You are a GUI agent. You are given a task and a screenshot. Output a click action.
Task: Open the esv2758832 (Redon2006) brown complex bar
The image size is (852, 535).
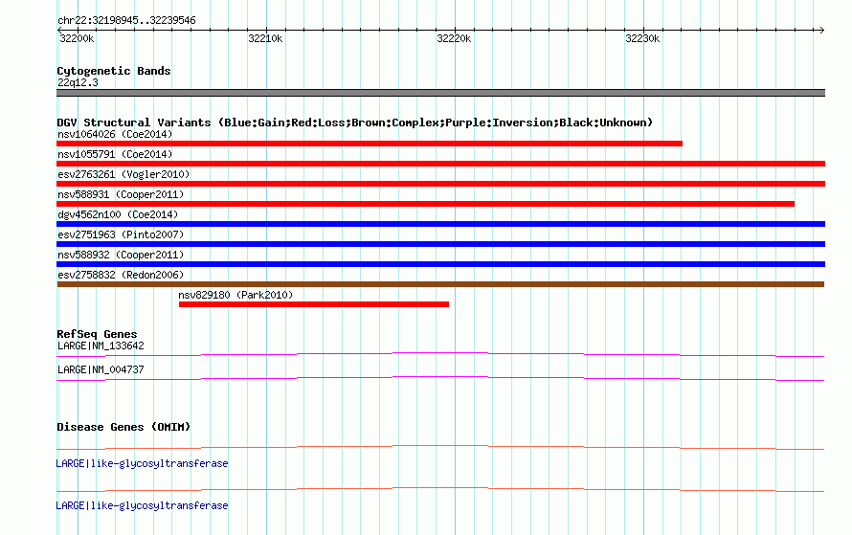pos(440,284)
